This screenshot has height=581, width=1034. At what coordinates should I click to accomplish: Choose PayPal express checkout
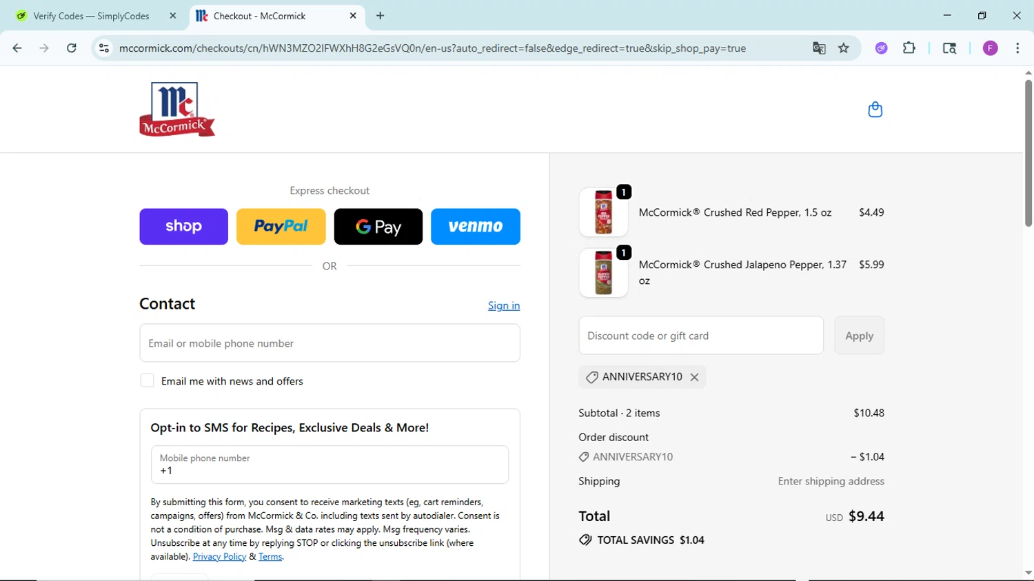pyautogui.click(x=281, y=227)
